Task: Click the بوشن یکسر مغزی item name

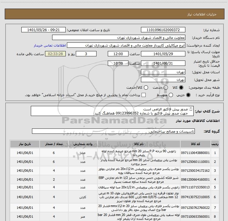Action: point(139,171)
